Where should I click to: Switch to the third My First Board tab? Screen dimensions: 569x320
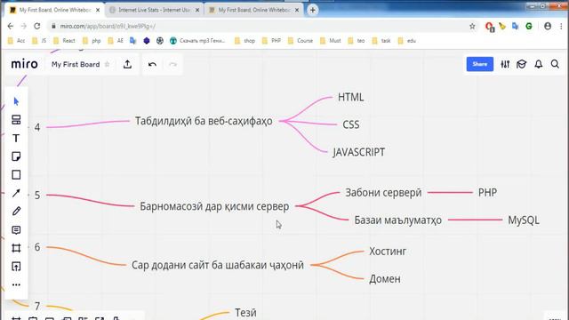(253, 10)
